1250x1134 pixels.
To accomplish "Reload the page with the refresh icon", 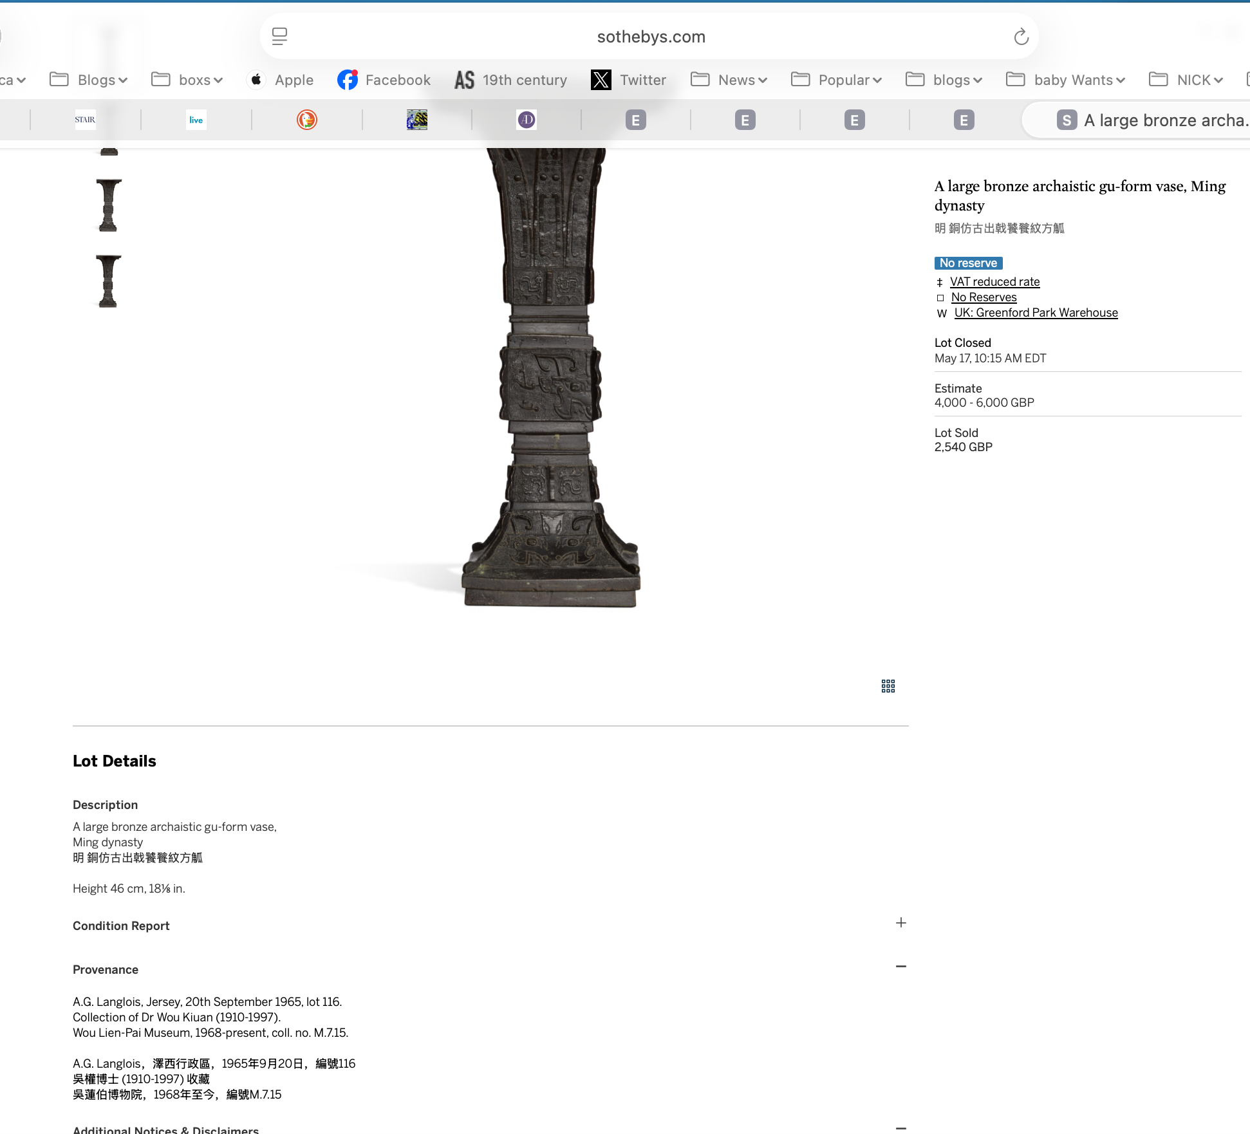I will tap(1021, 37).
